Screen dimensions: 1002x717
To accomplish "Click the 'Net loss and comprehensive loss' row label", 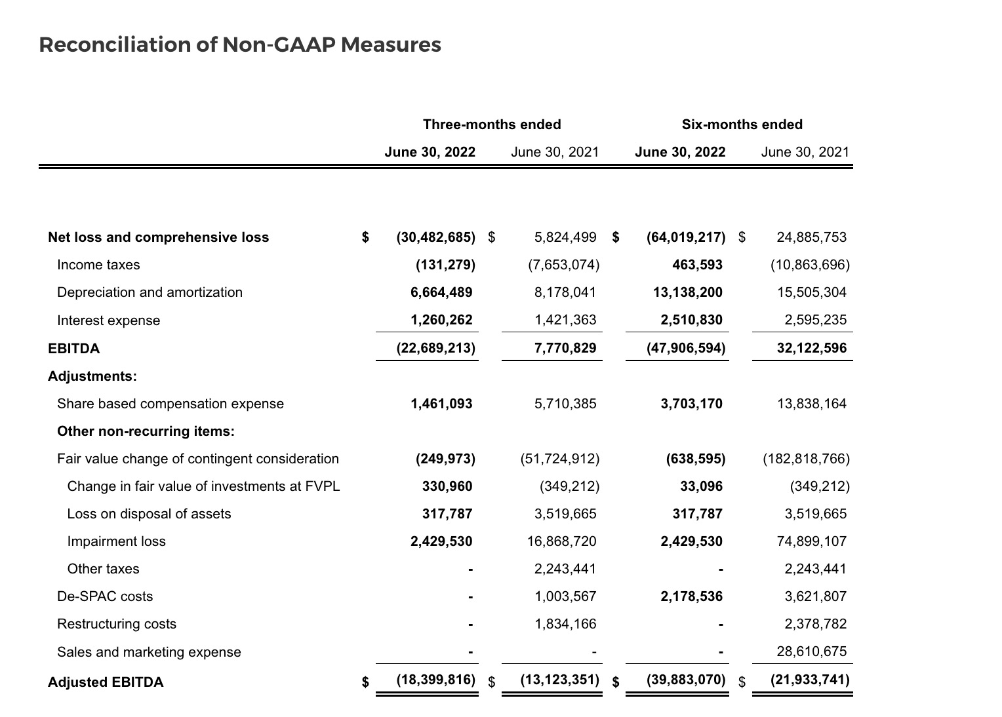I will click(x=158, y=237).
